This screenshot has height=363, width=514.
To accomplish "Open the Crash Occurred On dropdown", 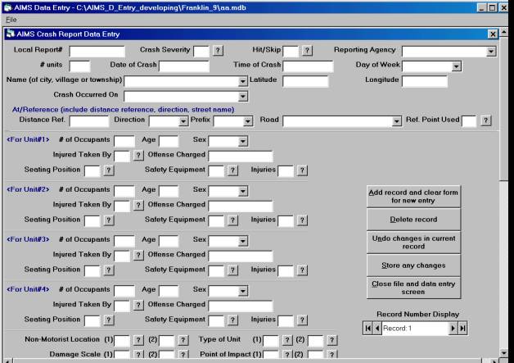I will tap(242, 97).
